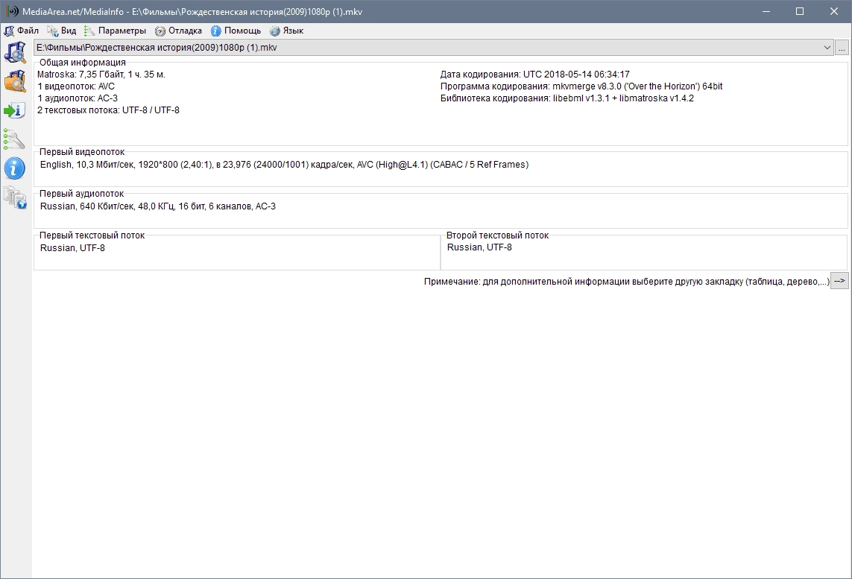The height and width of the screenshot is (579, 852).
Task: Click the Open File sidebar icon
Action: [15, 53]
